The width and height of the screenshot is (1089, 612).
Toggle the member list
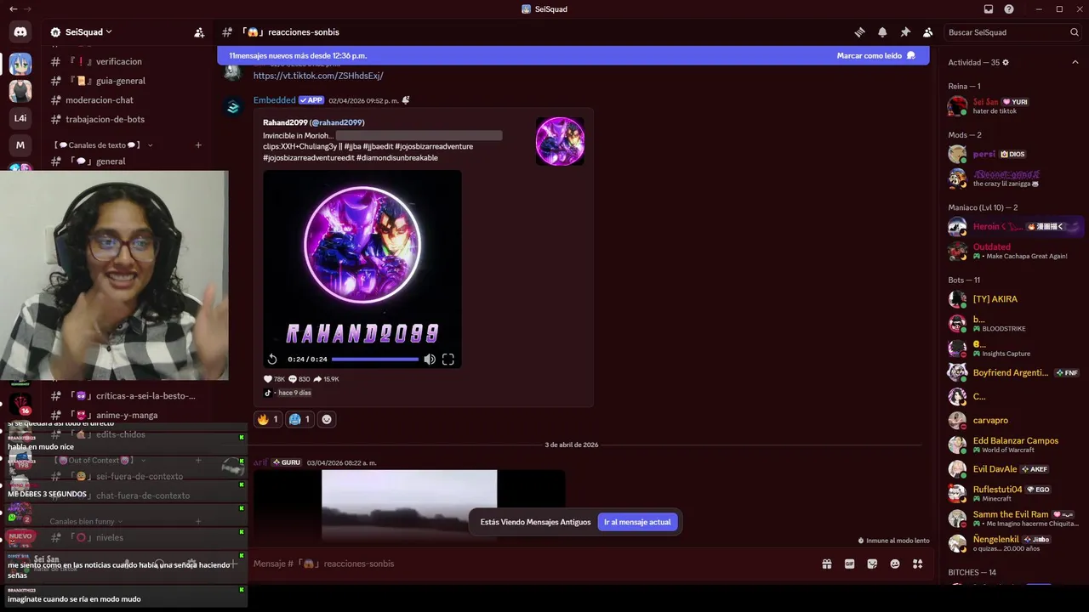click(927, 32)
